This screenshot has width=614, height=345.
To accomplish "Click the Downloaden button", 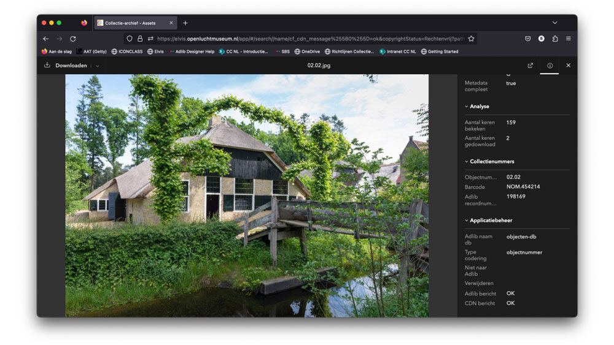I will click(66, 65).
